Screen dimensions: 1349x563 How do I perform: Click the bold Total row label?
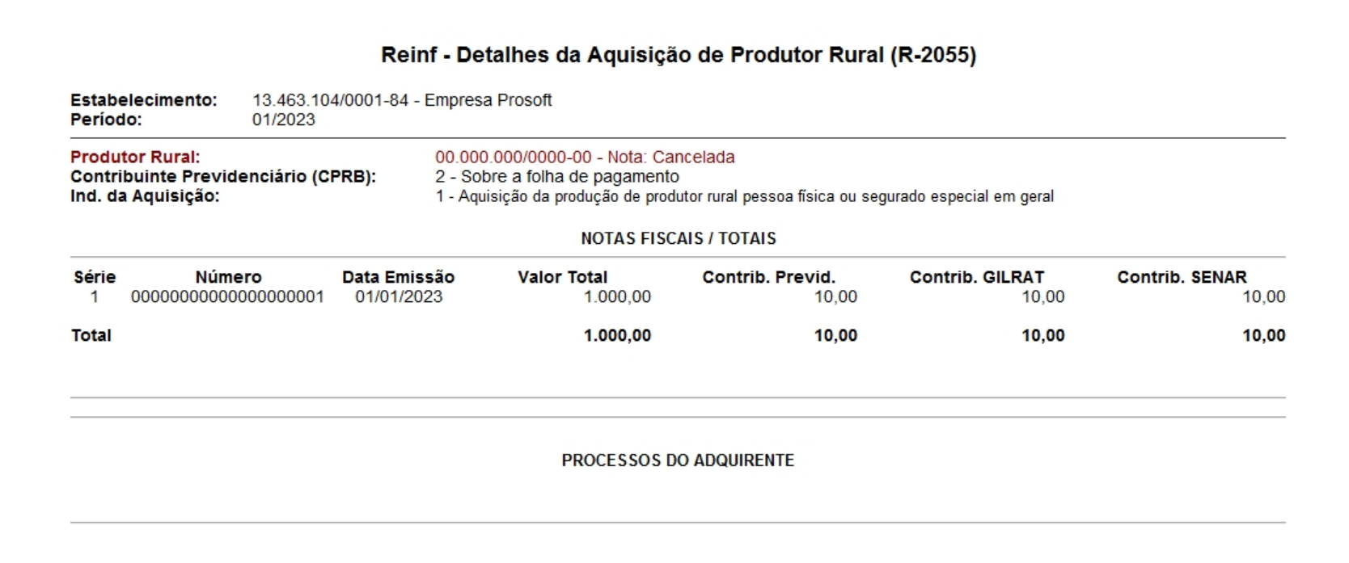[91, 335]
